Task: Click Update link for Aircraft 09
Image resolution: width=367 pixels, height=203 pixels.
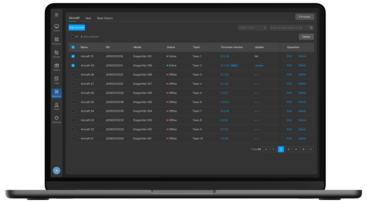Action: point(259,66)
